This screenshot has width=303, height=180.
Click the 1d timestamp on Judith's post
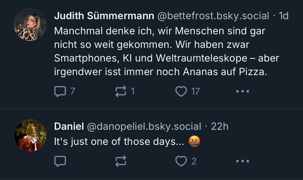coord(283,16)
